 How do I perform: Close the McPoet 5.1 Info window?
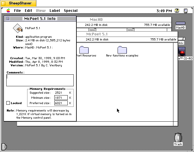point(8,19)
